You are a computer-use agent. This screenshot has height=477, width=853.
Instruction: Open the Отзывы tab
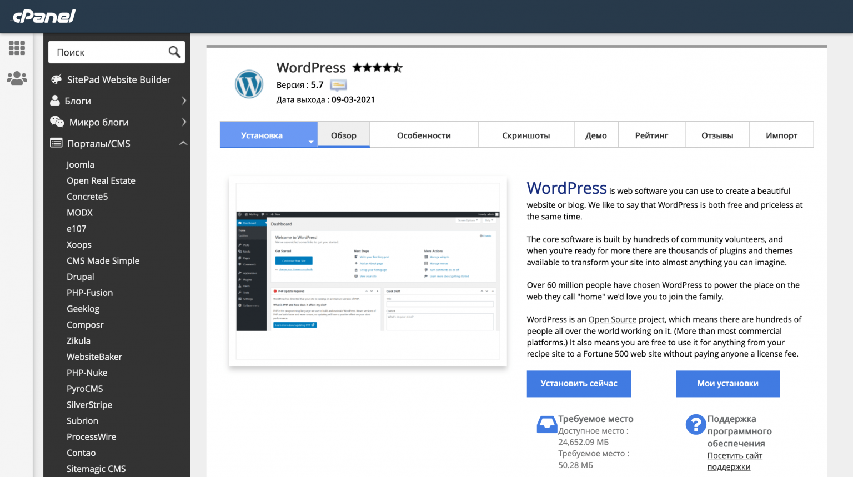pyautogui.click(x=717, y=134)
